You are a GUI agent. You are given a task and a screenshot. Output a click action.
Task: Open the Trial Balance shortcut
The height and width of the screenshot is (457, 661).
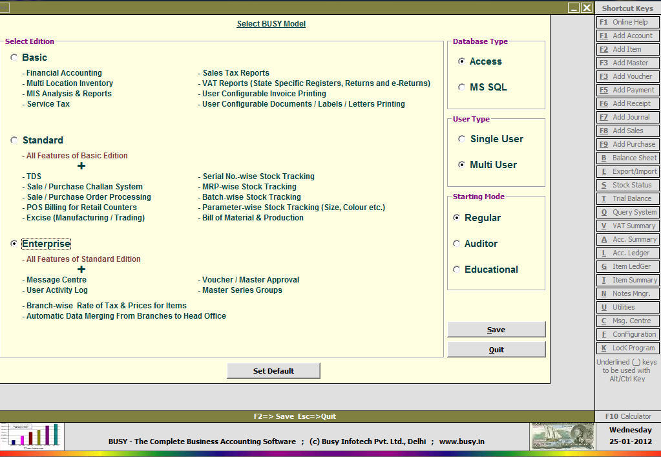coord(627,198)
